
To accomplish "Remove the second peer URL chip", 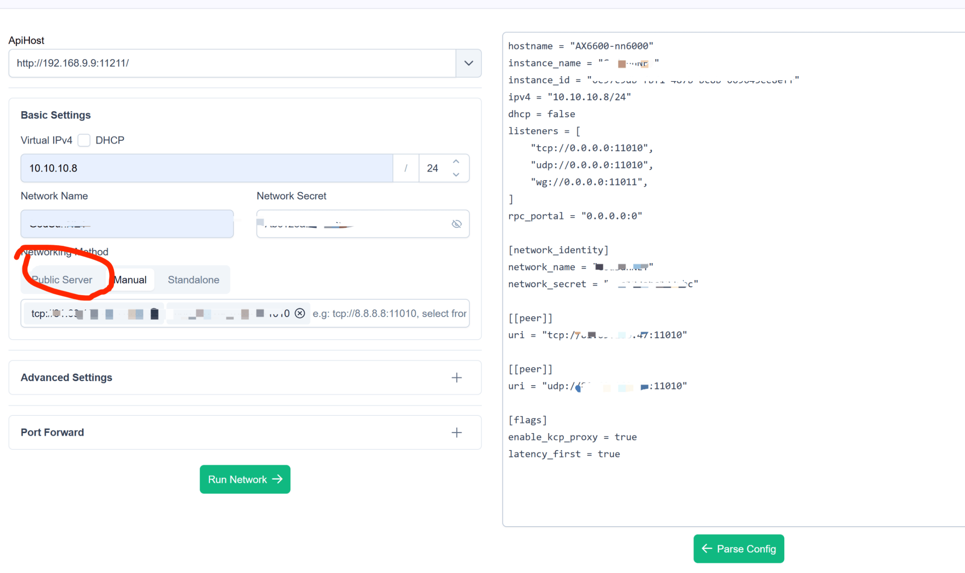I will coord(300,313).
